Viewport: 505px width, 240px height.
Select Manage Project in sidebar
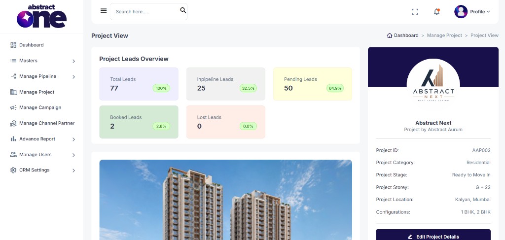pos(36,92)
